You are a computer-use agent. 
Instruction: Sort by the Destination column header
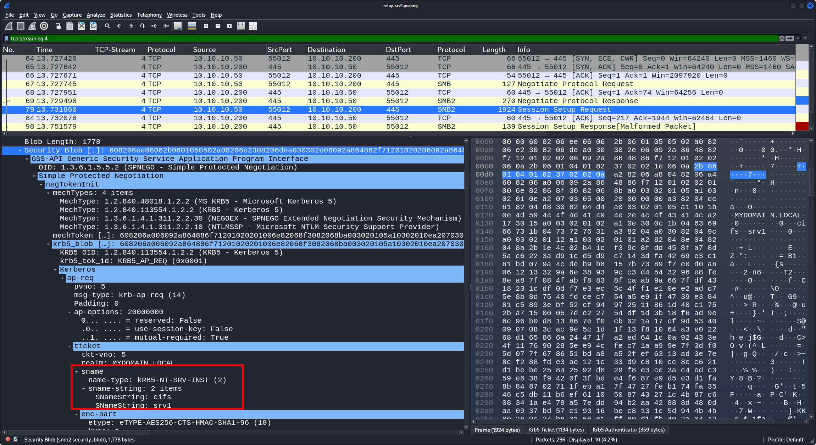(345, 50)
